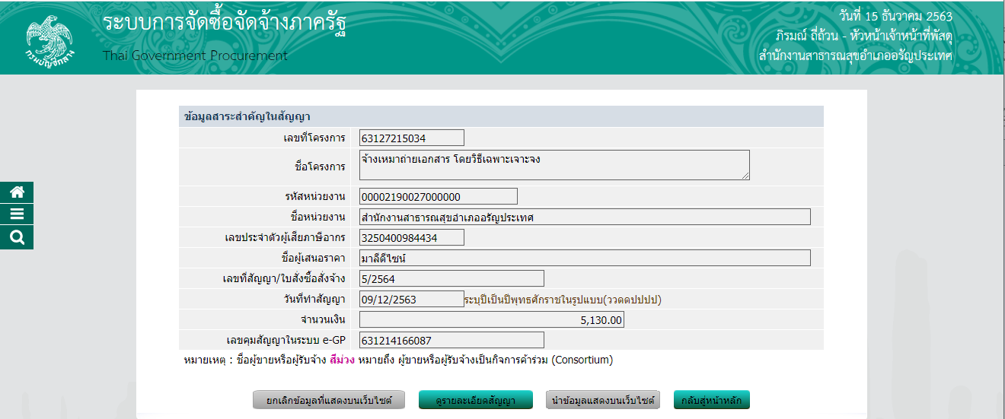This screenshot has width=1005, height=419.
Task: Open contract details with ดูรายละเอียดสัญญา
Action: click(475, 400)
